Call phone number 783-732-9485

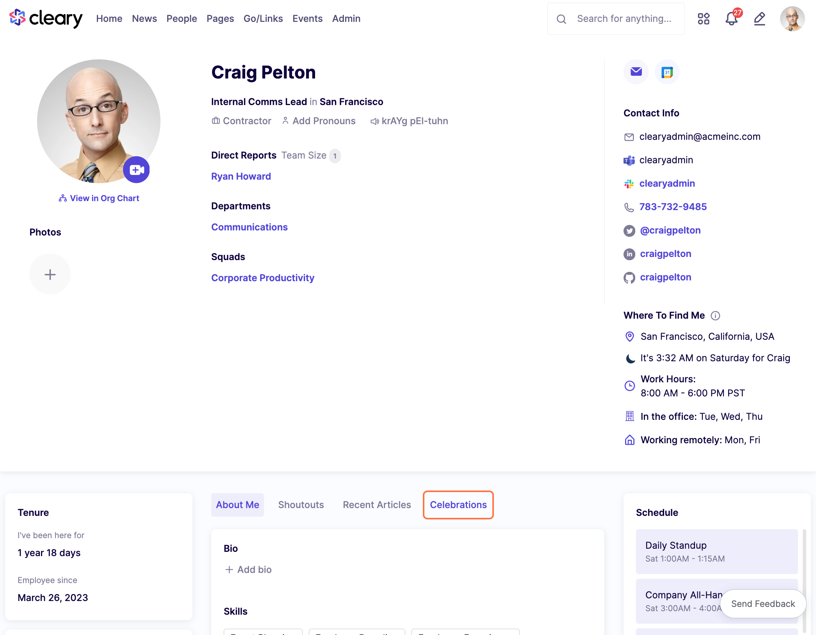click(x=673, y=207)
